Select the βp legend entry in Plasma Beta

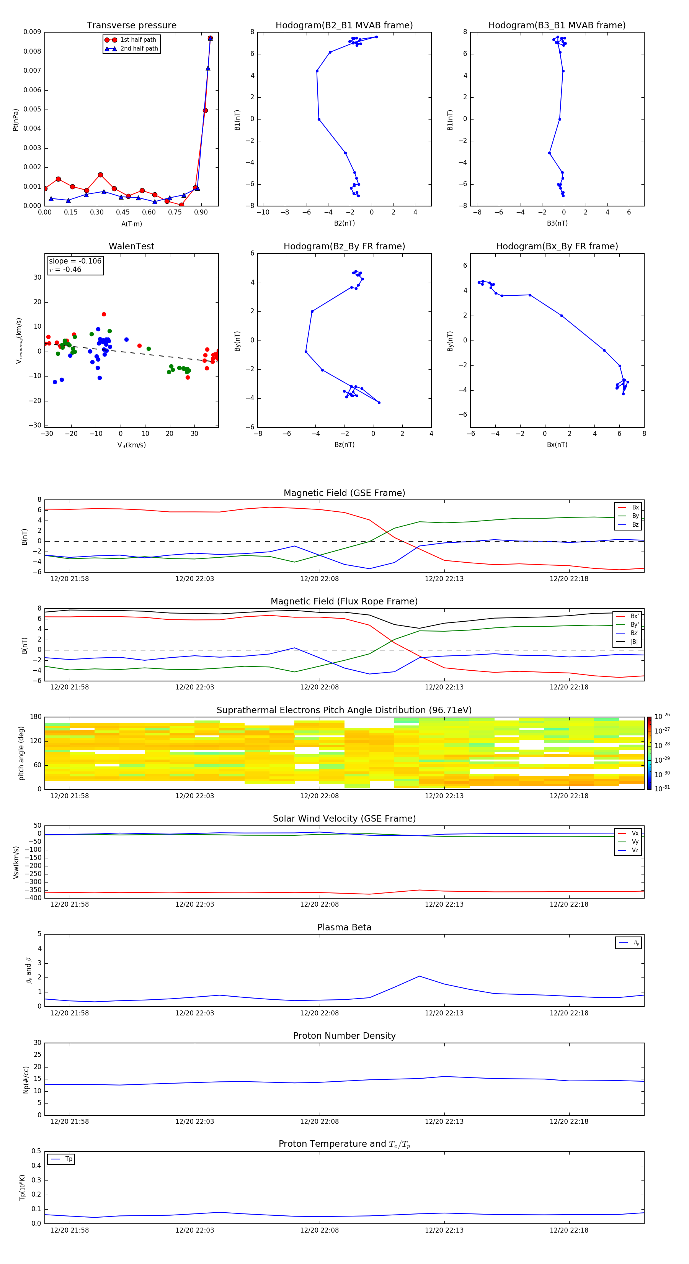point(629,943)
